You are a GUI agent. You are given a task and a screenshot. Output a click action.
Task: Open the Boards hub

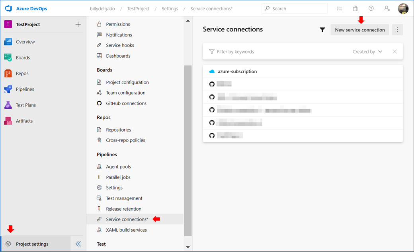click(23, 58)
